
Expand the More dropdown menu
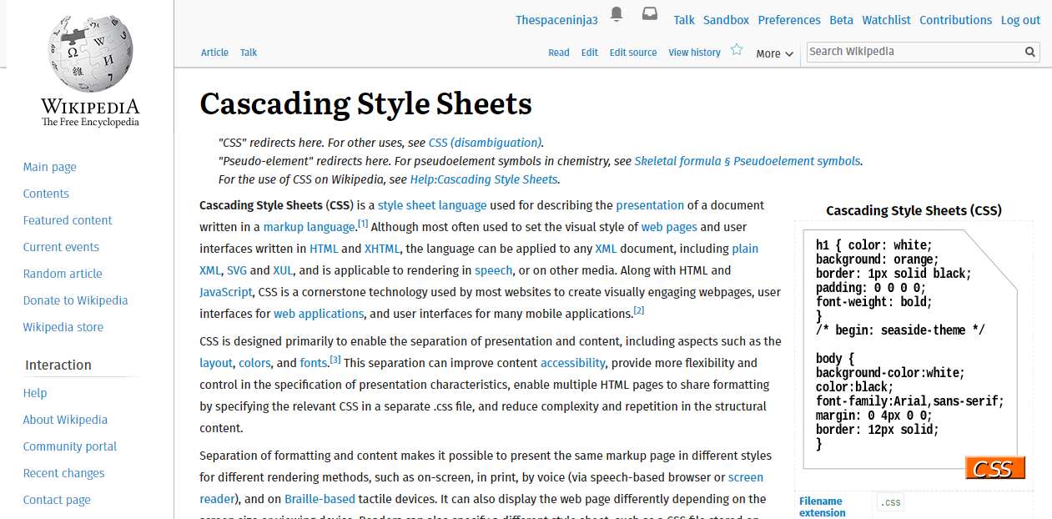point(774,53)
